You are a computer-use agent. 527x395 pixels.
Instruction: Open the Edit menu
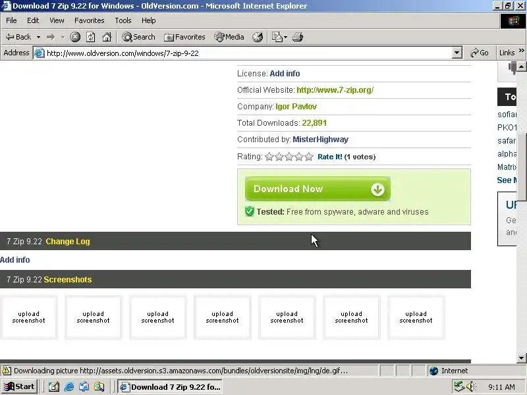pyautogui.click(x=33, y=20)
